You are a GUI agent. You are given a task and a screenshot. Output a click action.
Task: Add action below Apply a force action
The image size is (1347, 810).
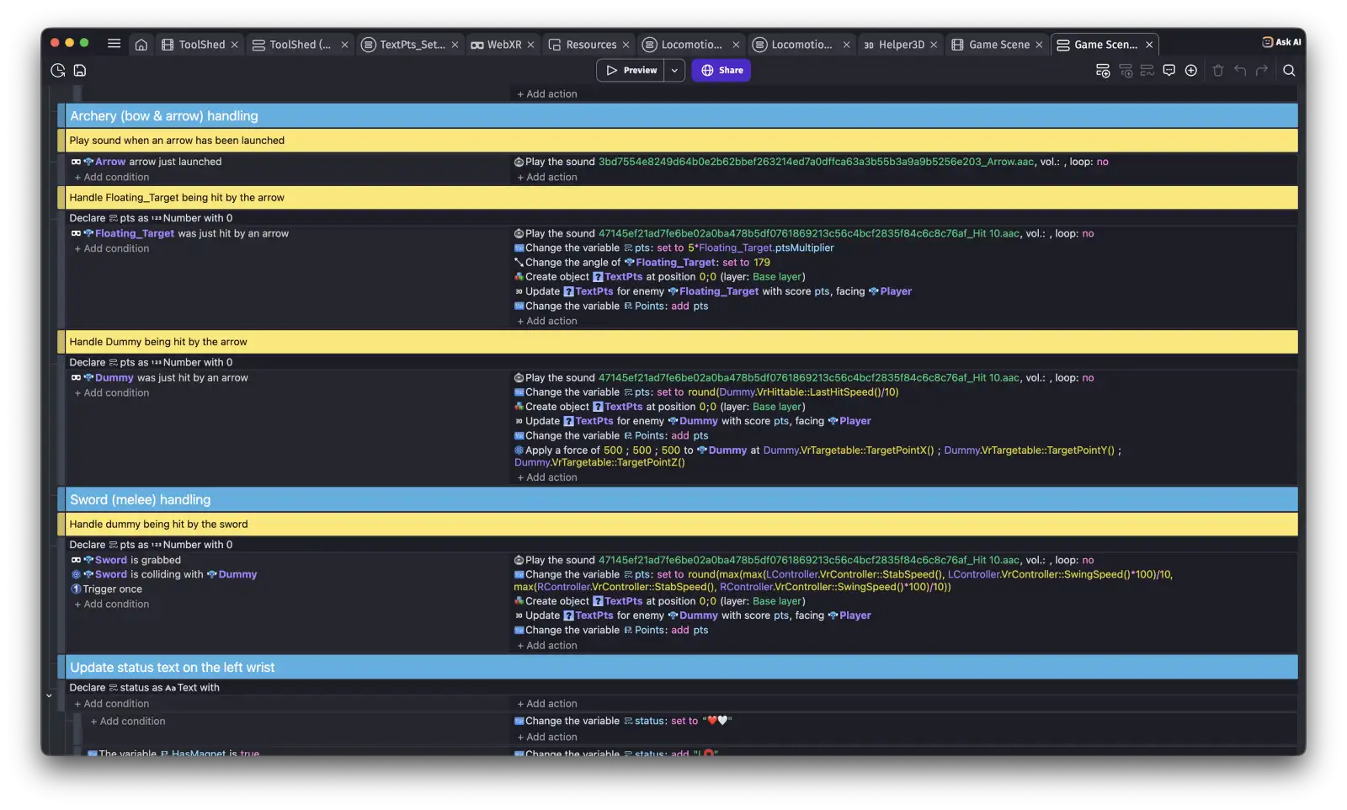[547, 477]
